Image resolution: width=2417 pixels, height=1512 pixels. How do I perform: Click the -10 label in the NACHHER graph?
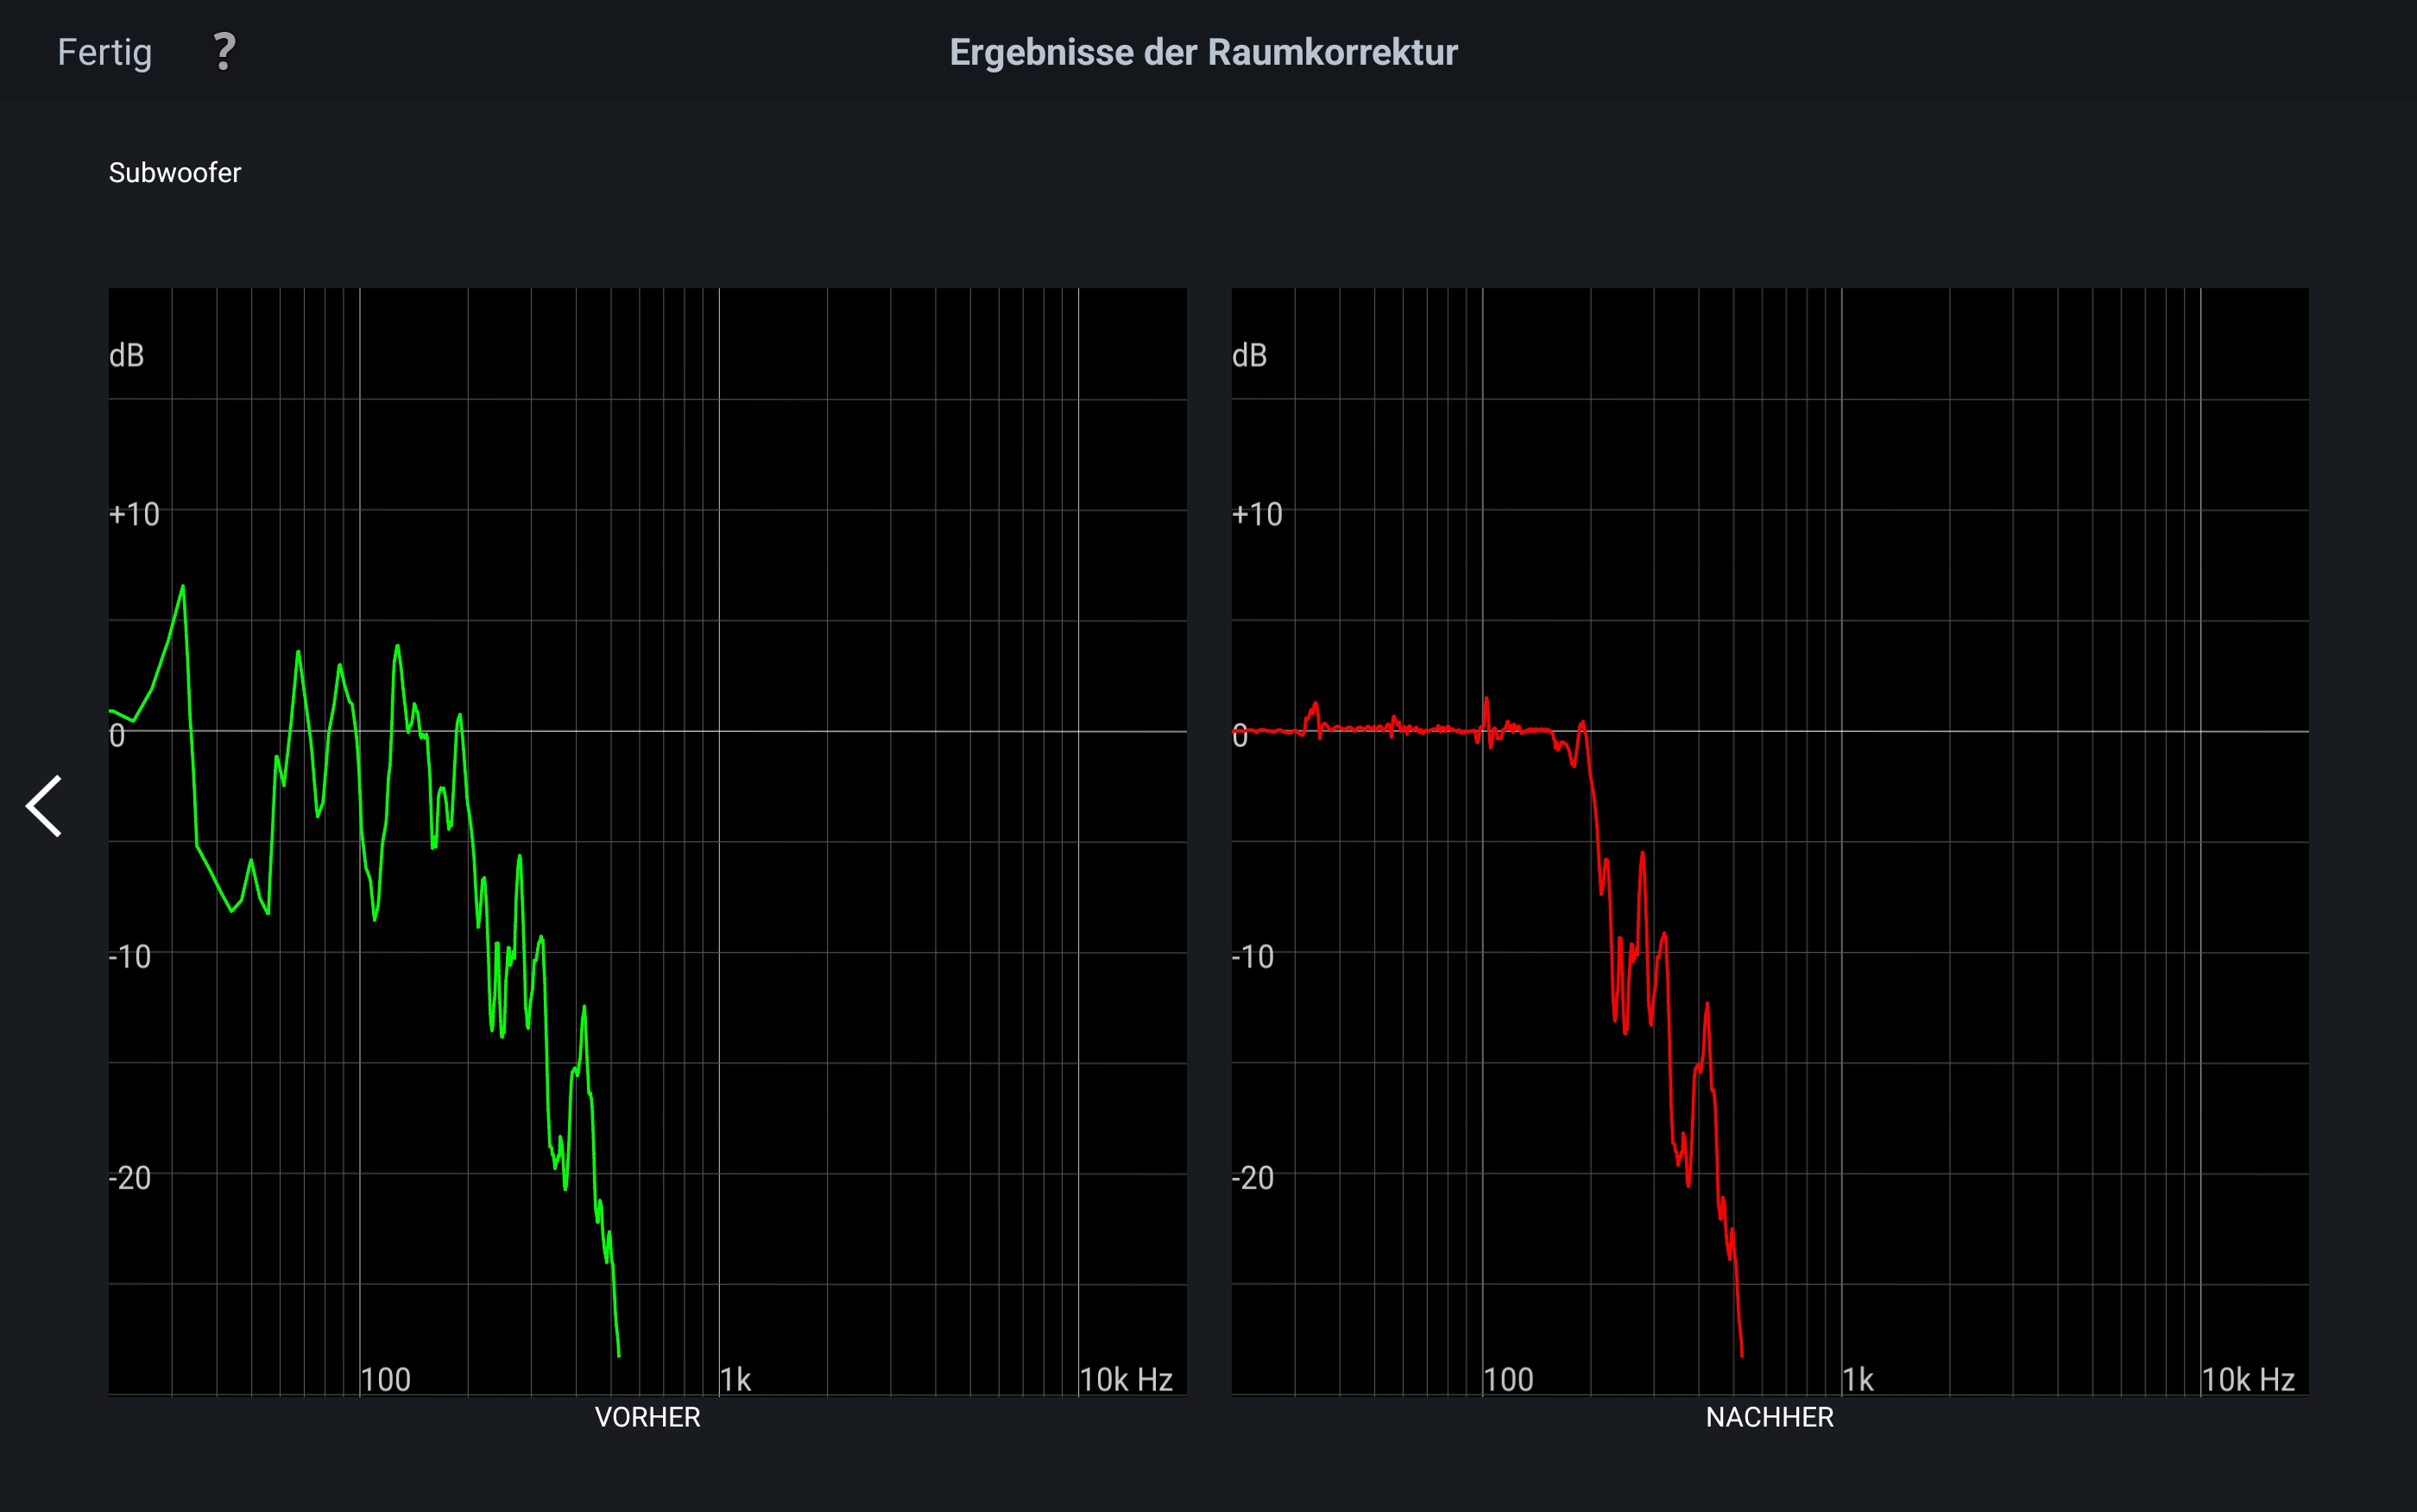tap(1253, 957)
